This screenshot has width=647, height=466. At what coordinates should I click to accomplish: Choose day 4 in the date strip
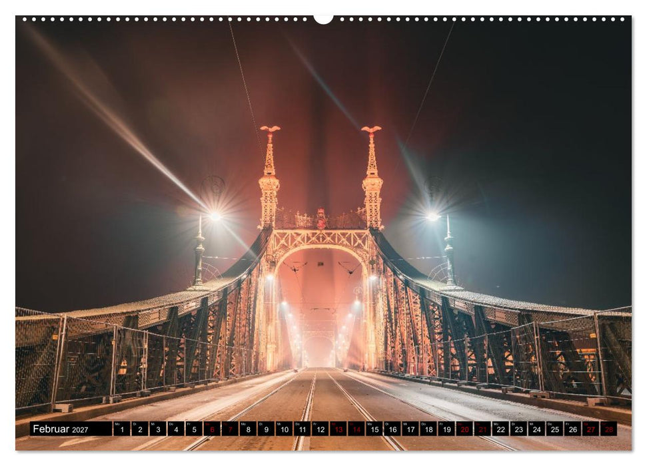[x=175, y=429]
